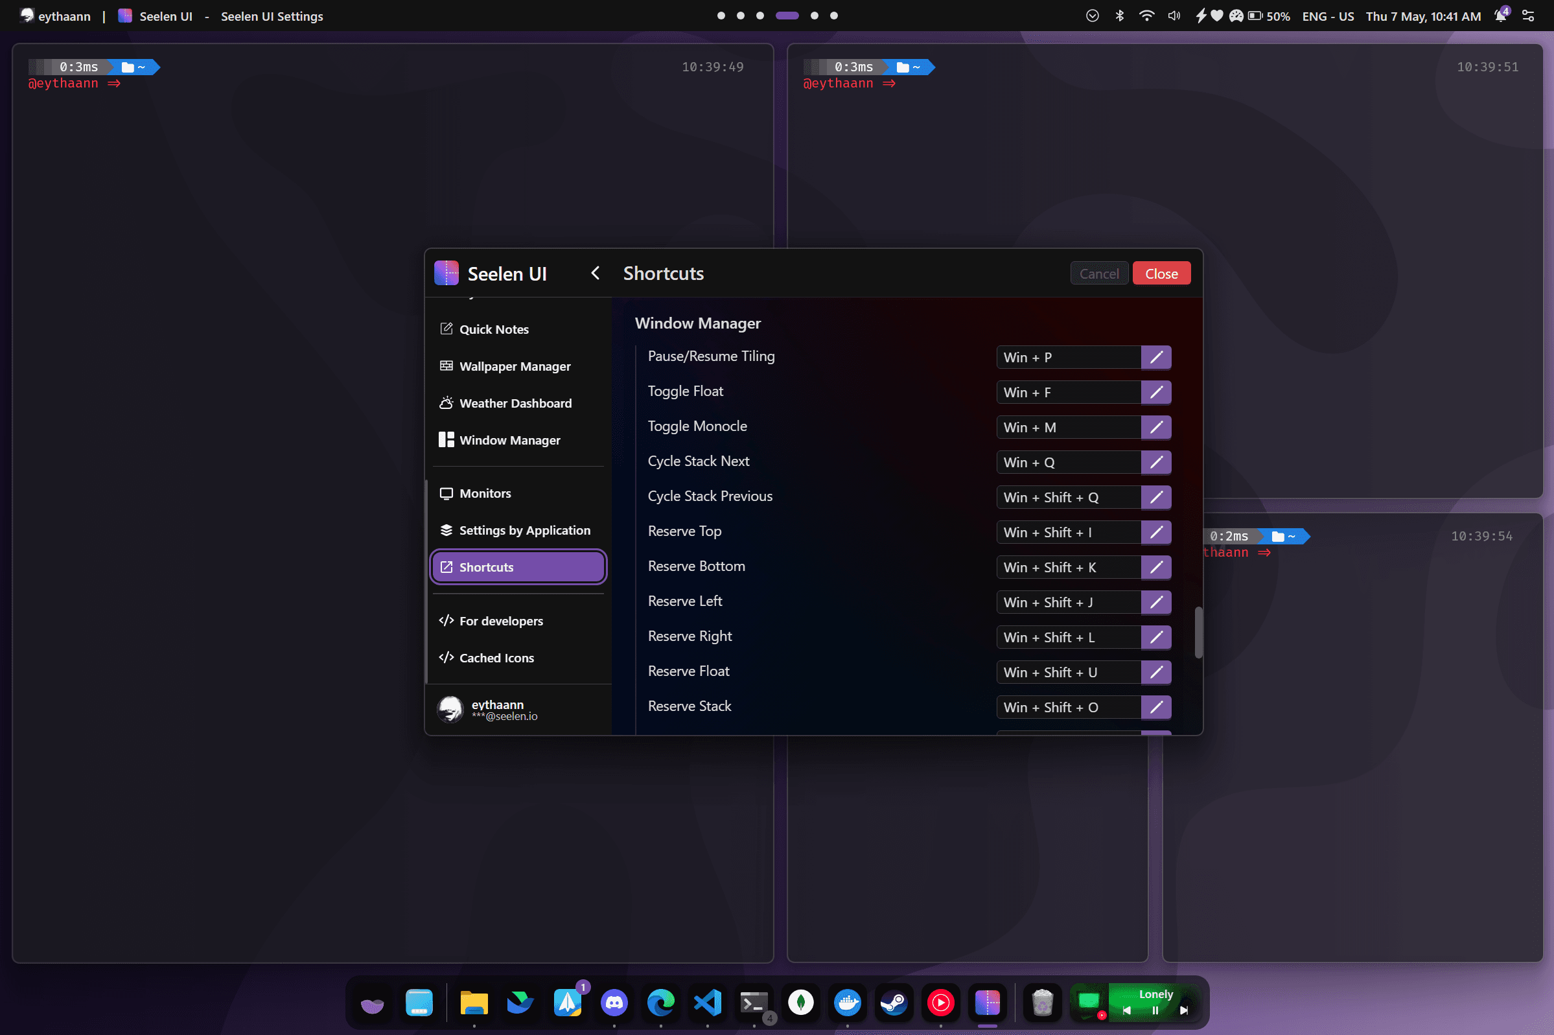Click the eythaann user menu in top bar

point(56,16)
